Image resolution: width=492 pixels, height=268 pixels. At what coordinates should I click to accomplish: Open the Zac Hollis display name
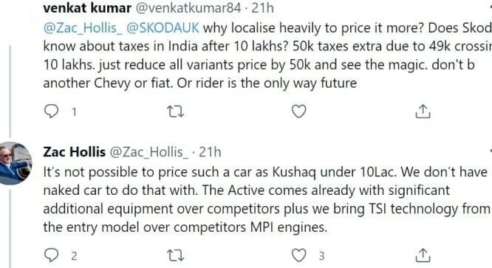pos(74,152)
